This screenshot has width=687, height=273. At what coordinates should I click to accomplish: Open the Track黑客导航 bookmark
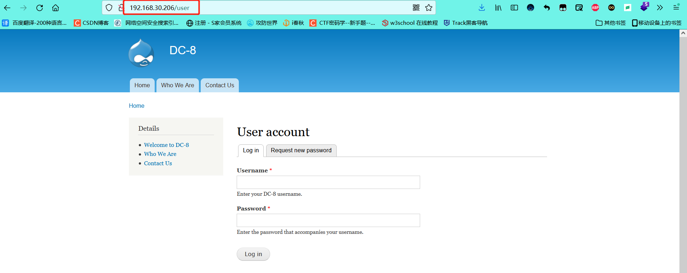point(466,23)
